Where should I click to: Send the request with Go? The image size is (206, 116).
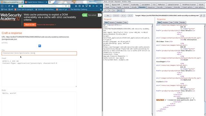108,15
